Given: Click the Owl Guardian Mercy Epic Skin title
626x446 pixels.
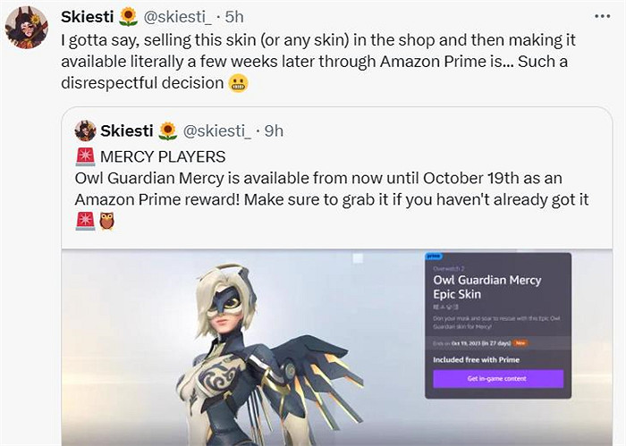Looking at the screenshot, I should click(x=487, y=287).
